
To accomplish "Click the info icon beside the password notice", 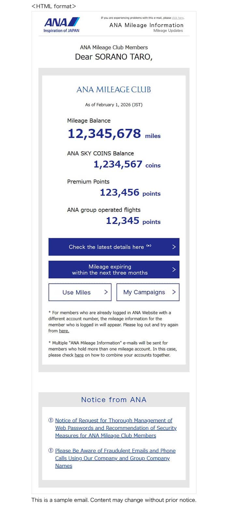I will point(51,420).
